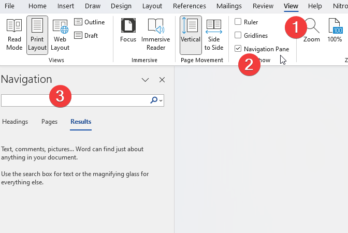Switch to Print Layout view
348x233 pixels.
point(37,34)
